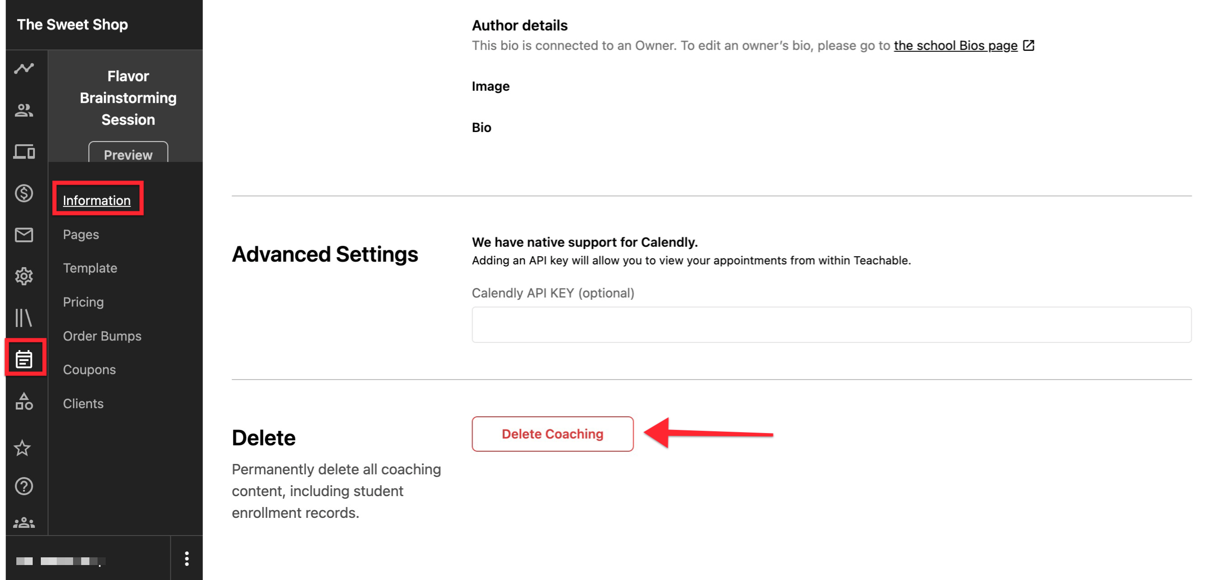
Task: Open the shapes icon below Coaching
Action: coord(24,401)
